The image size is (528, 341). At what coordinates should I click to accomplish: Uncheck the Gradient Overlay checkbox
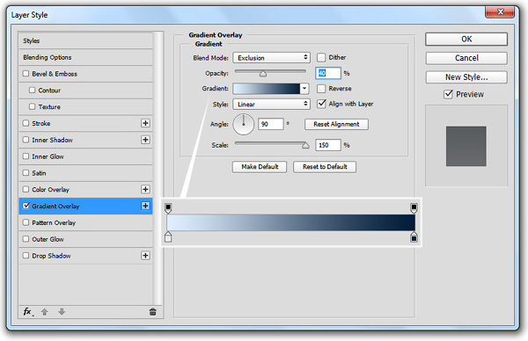pos(26,206)
